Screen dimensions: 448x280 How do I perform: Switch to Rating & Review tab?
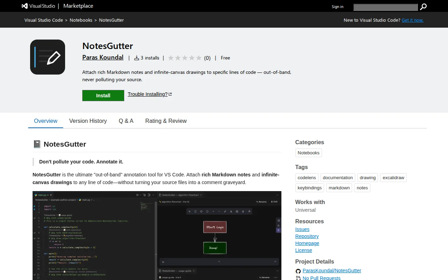tap(166, 121)
